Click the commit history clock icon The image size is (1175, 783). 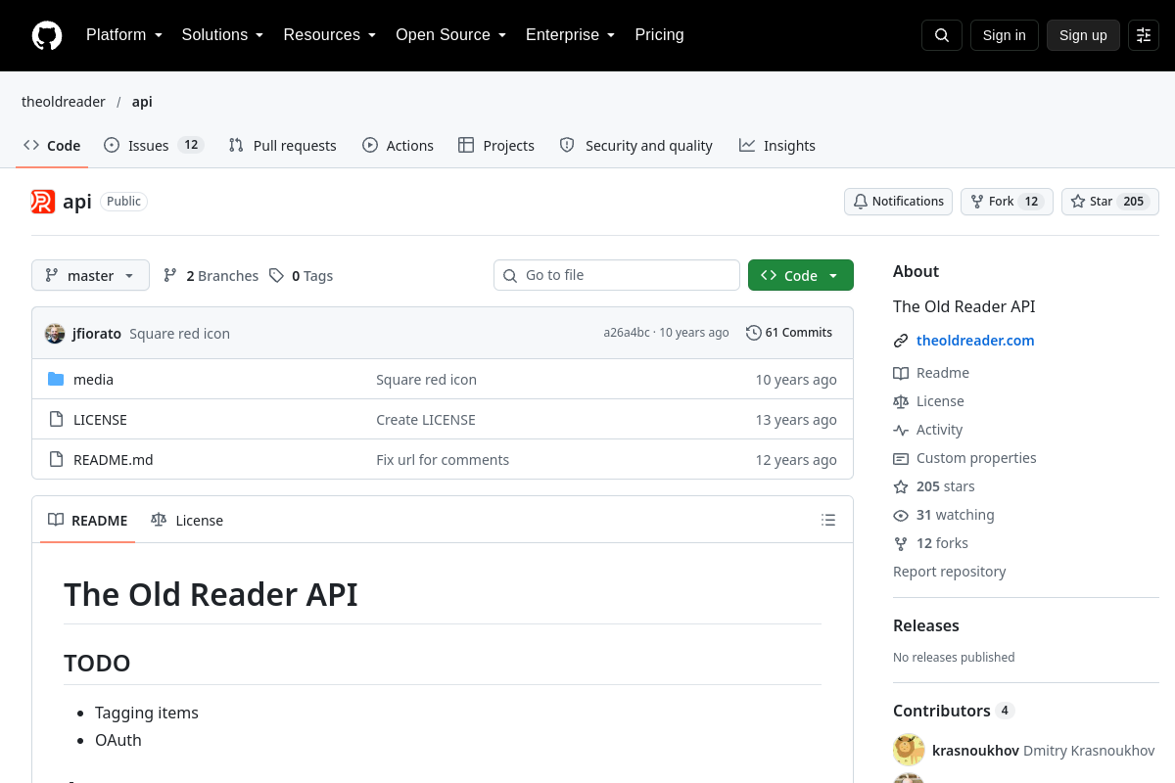pyautogui.click(x=753, y=333)
